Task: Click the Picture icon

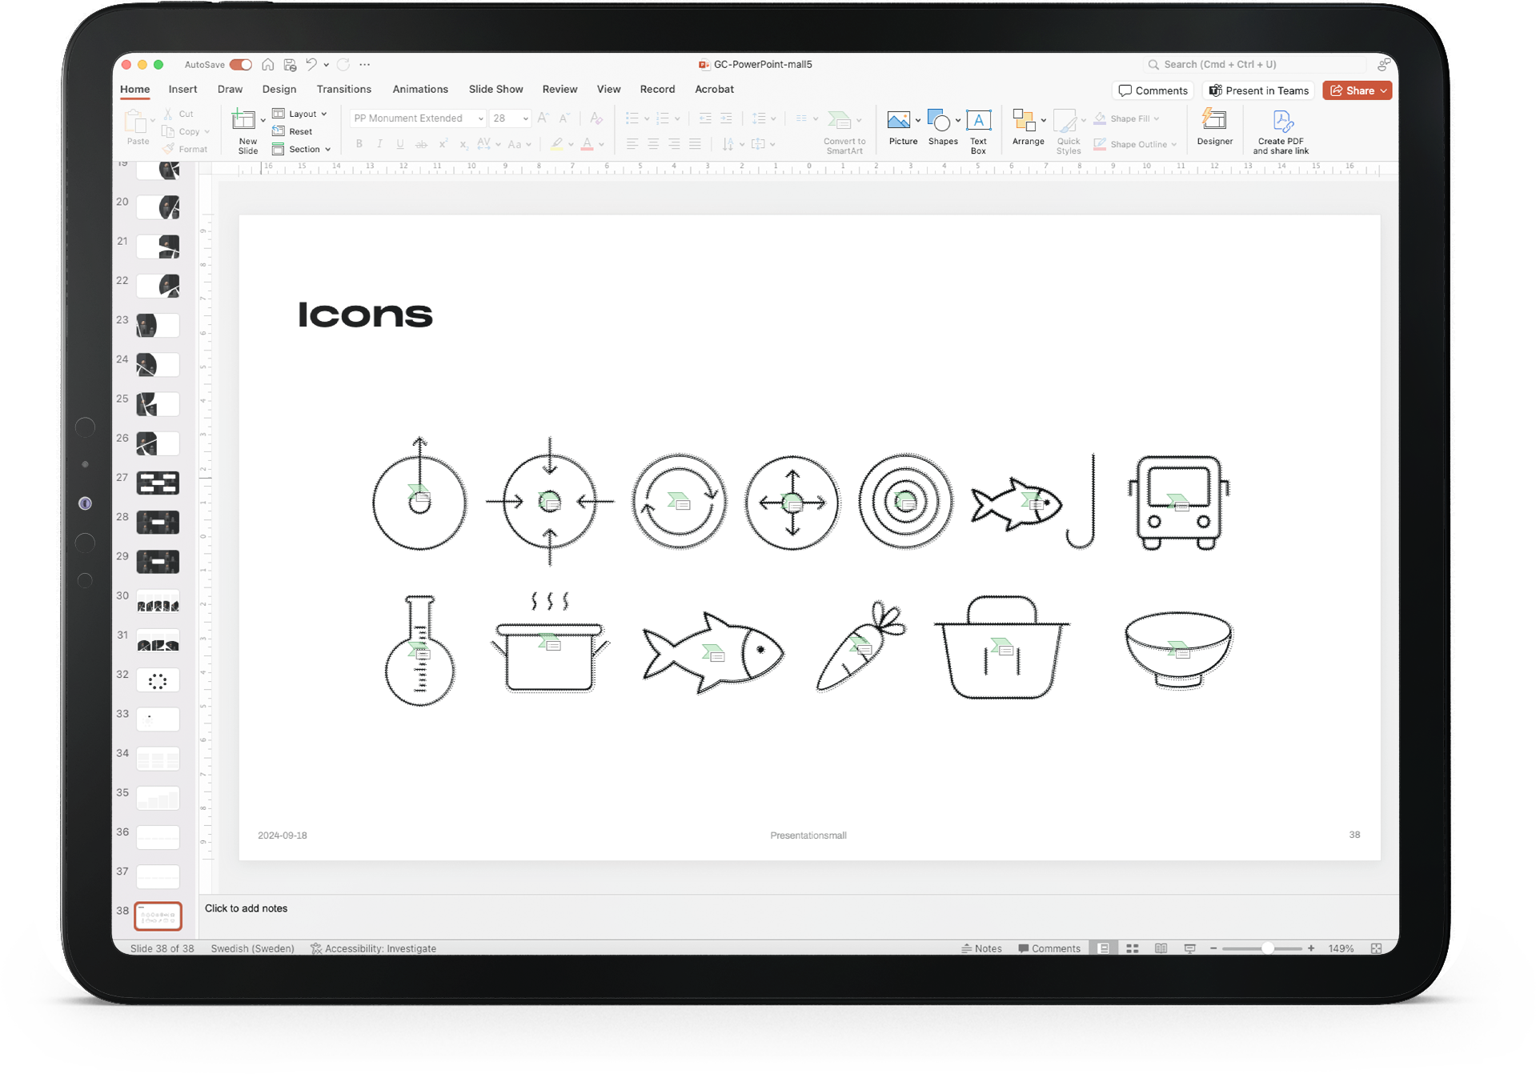Action: (899, 120)
